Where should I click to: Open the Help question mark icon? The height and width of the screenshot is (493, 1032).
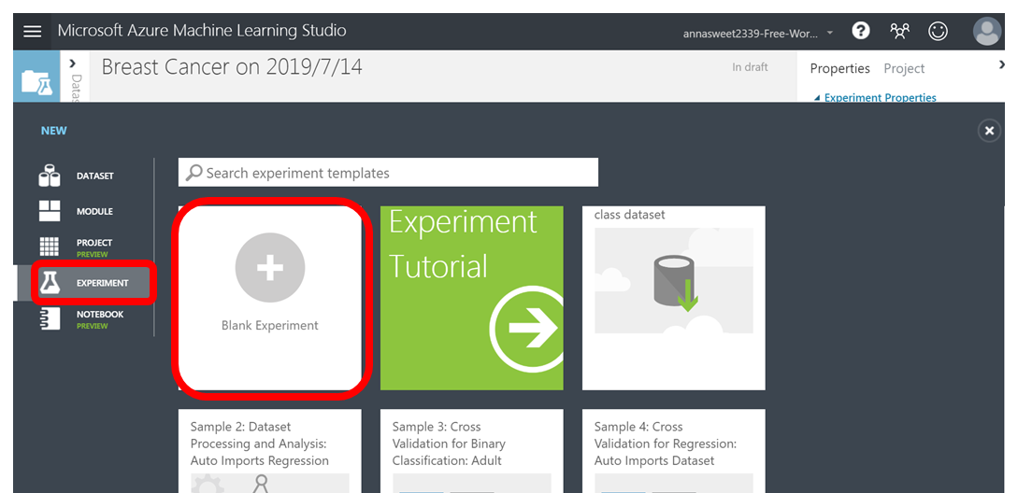click(861, 31)
